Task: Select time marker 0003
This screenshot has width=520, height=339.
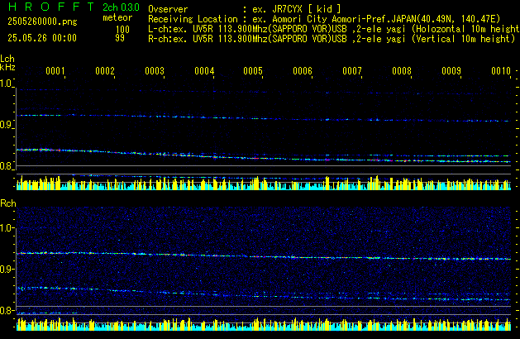Action: click(x=155, y=71)
